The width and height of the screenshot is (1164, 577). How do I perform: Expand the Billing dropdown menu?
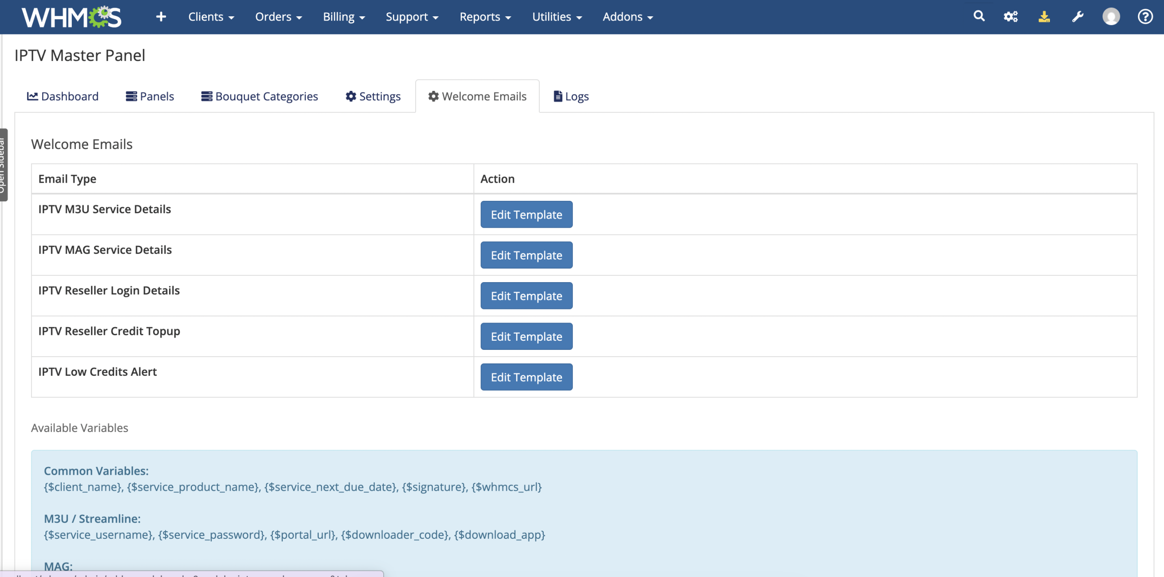(x=344, y=17)
